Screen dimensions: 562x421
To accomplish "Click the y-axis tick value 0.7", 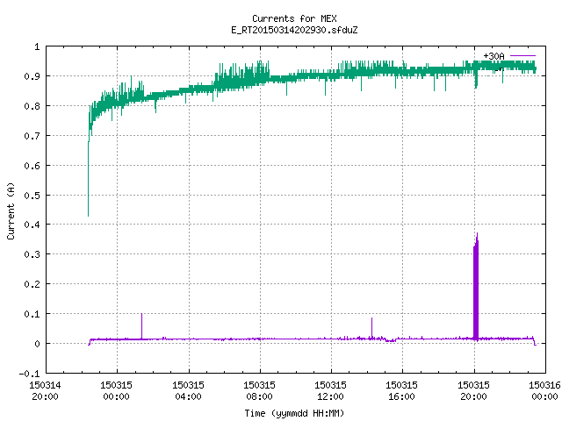I will pos(32,136).
